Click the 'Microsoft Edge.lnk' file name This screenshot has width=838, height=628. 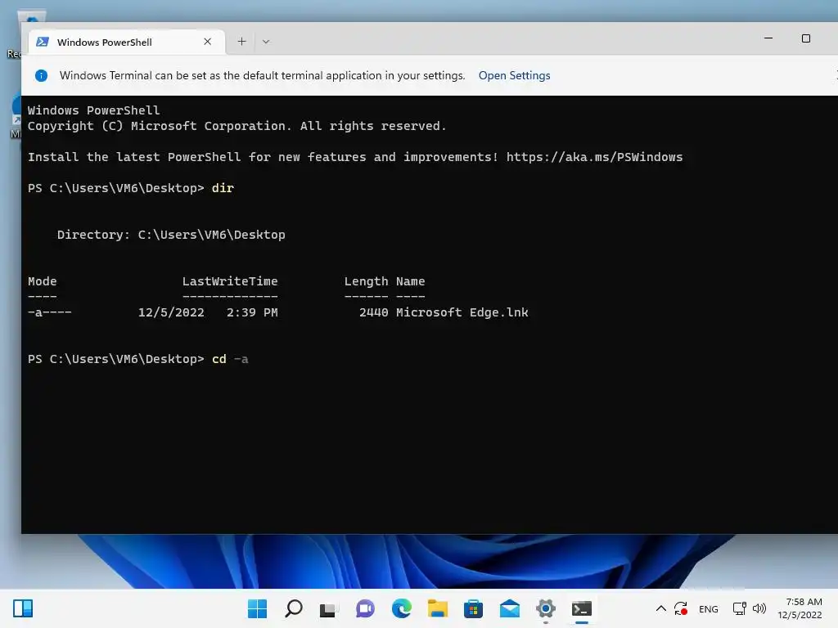pos(462,312)
